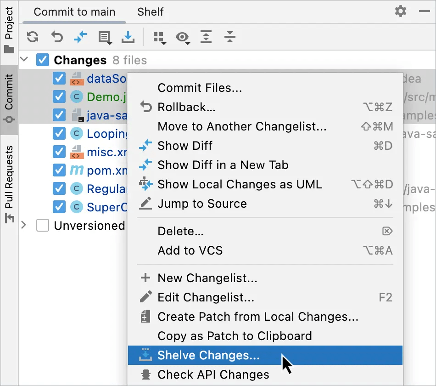Uncheck the pom.xml file checkbox
Screen dimensions: 436x386
point(59,170)
